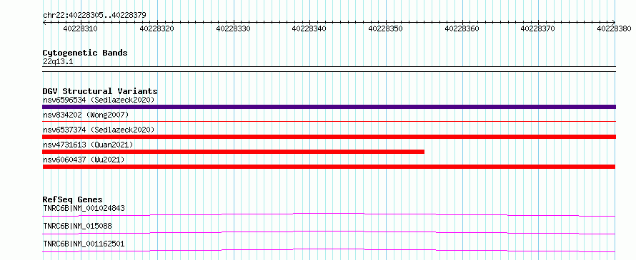The image size is (636, 260).
Task: Click the black cytogenetic band 22q13.1 bar
Action: pyautogui.click(x=329, y=69)
